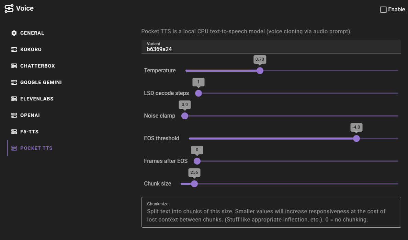Open the Variant dropdown field
Screen dimensions: 408x240
(x=271, y=47)
